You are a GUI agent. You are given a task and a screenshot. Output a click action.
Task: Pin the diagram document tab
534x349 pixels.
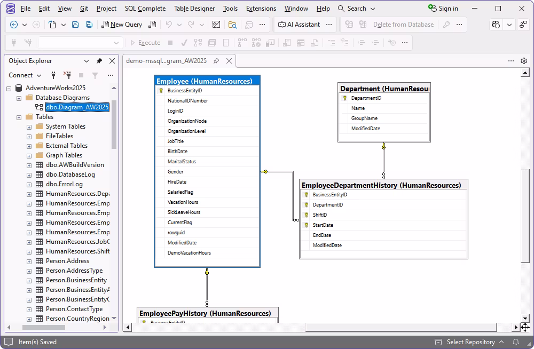pyautogui.click(x=216, y=61)
